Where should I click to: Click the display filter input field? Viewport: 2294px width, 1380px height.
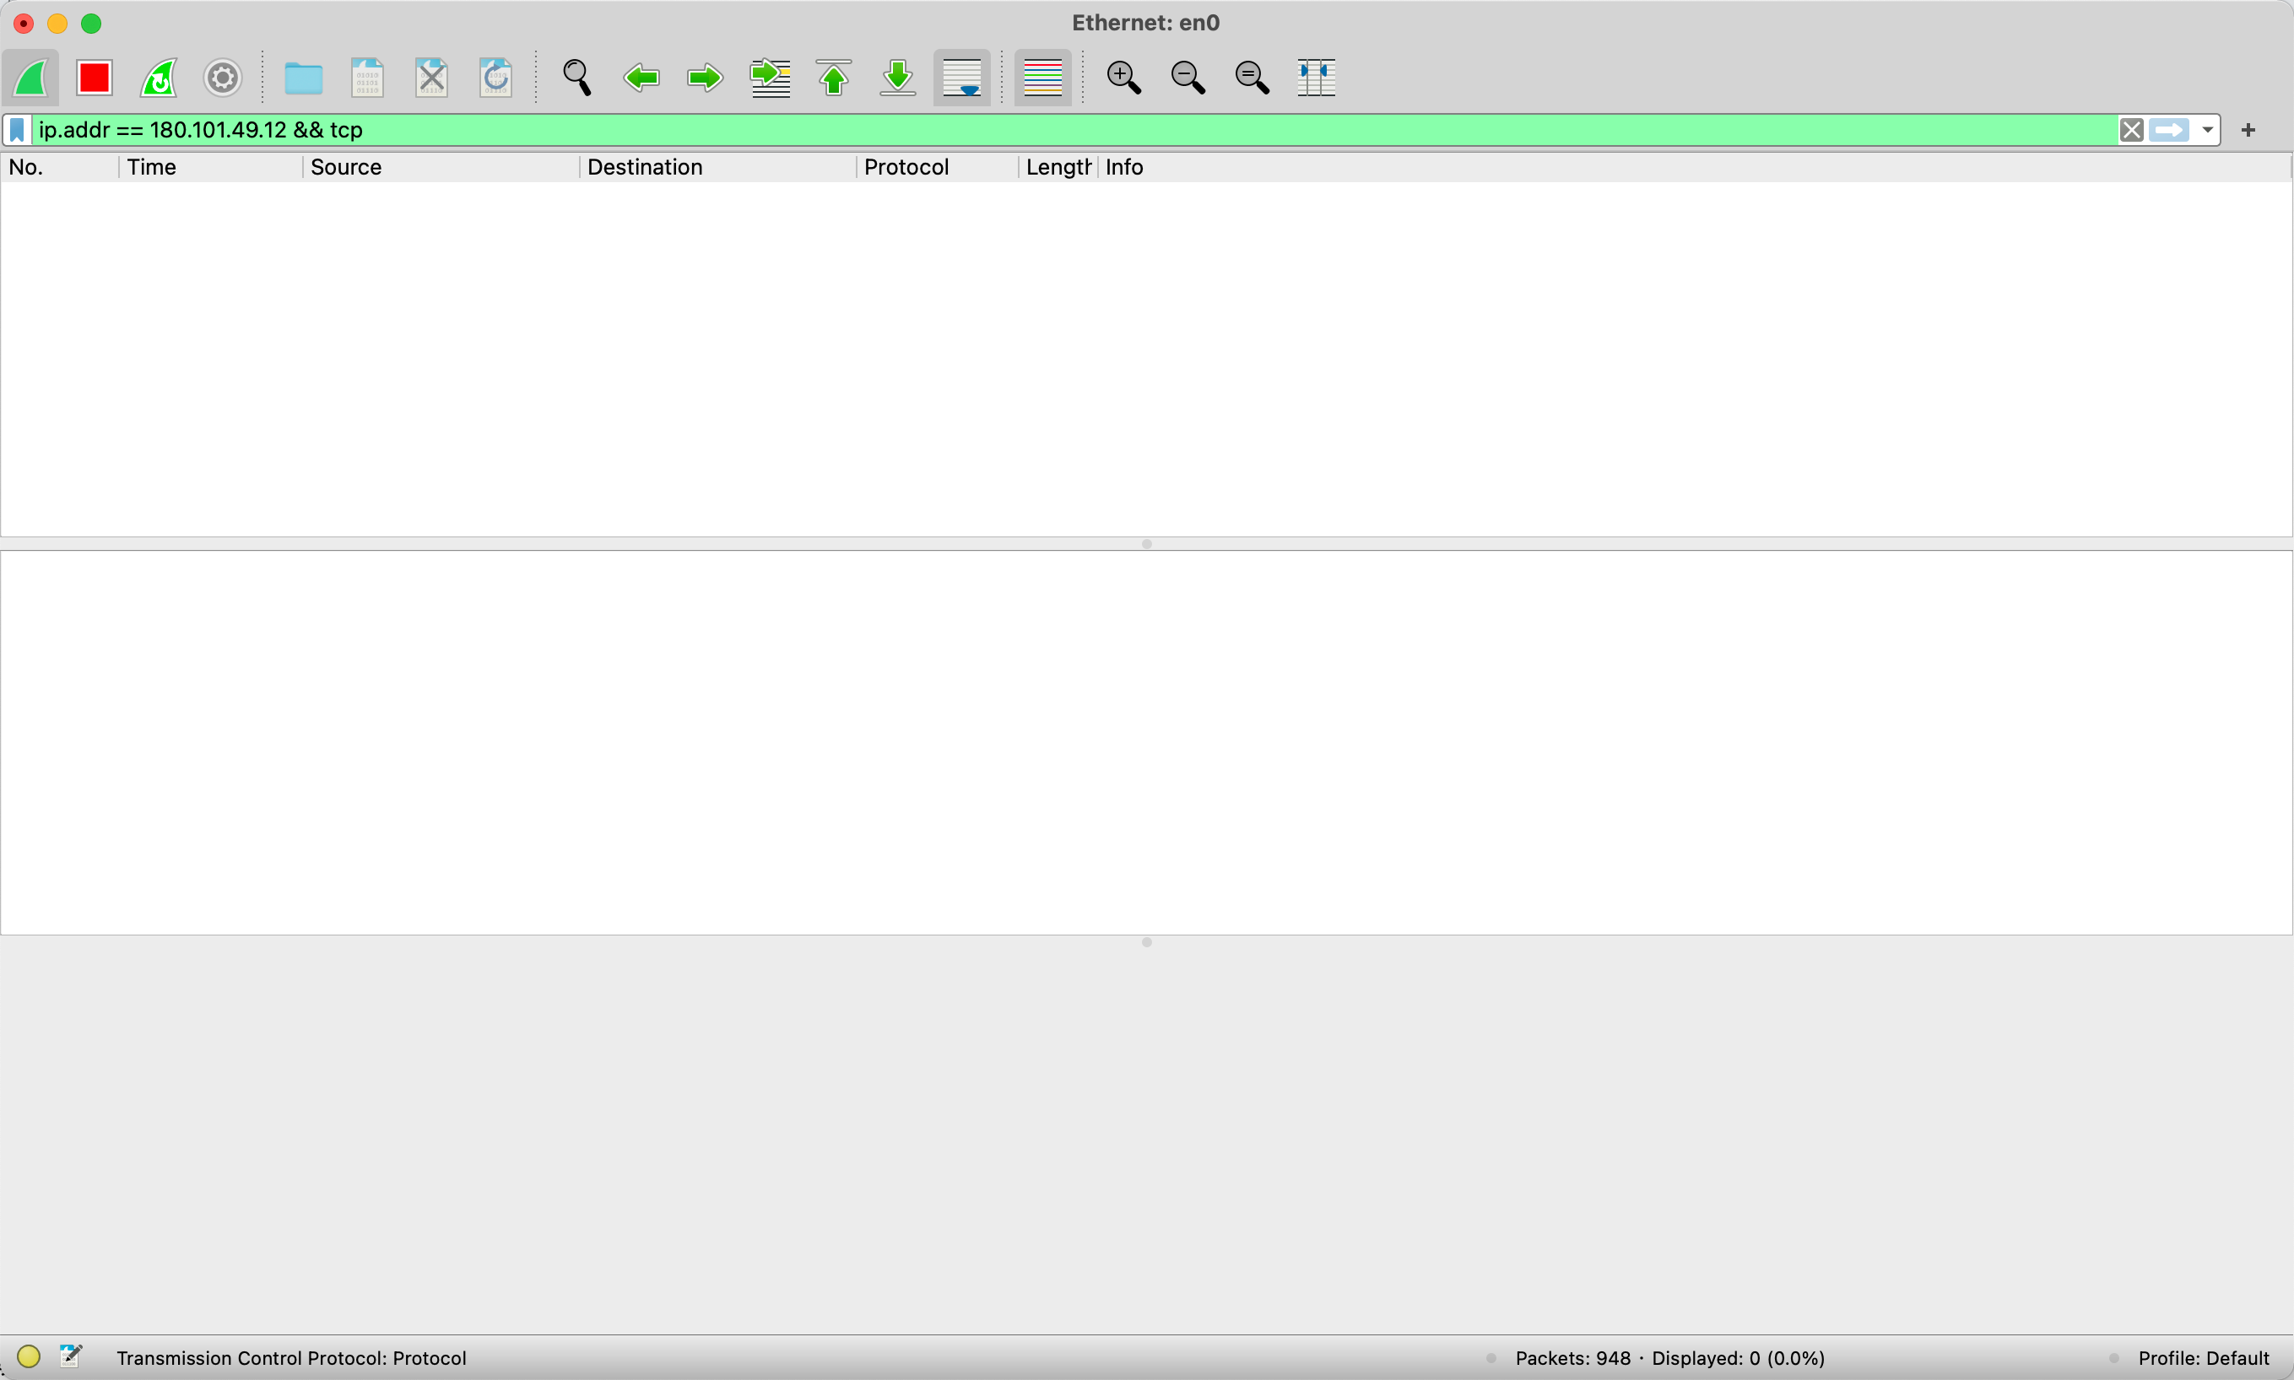pos(1074,130)
